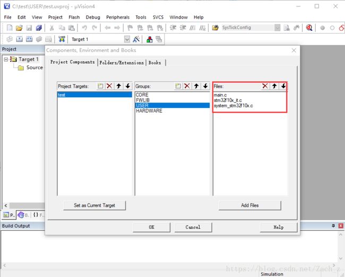Select the HARDWARE group
Image resolution: width=345 pixels, height=277 pixels.
pos(172,111)
